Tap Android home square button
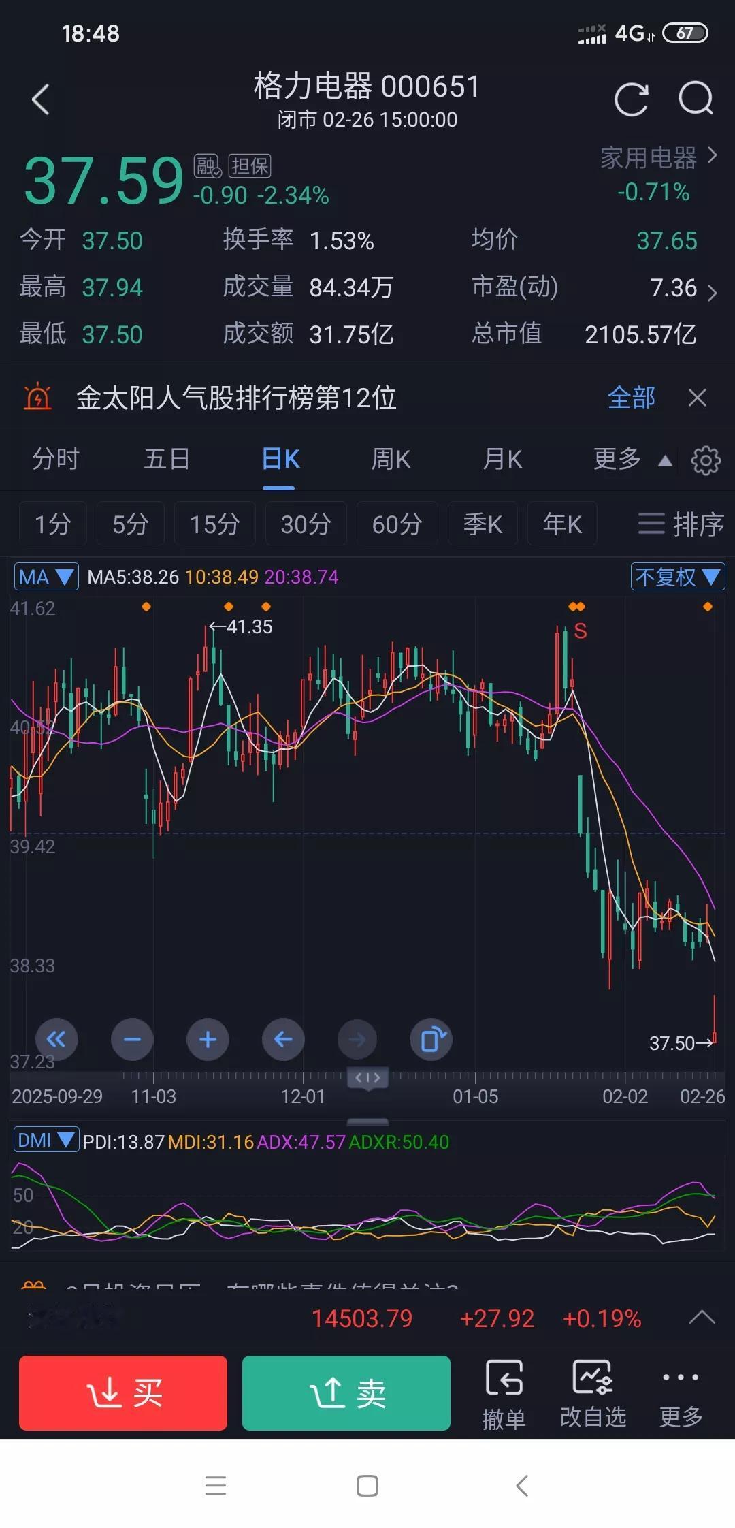The width and height of the screenshot is (735, 1528). [367, 1485]
